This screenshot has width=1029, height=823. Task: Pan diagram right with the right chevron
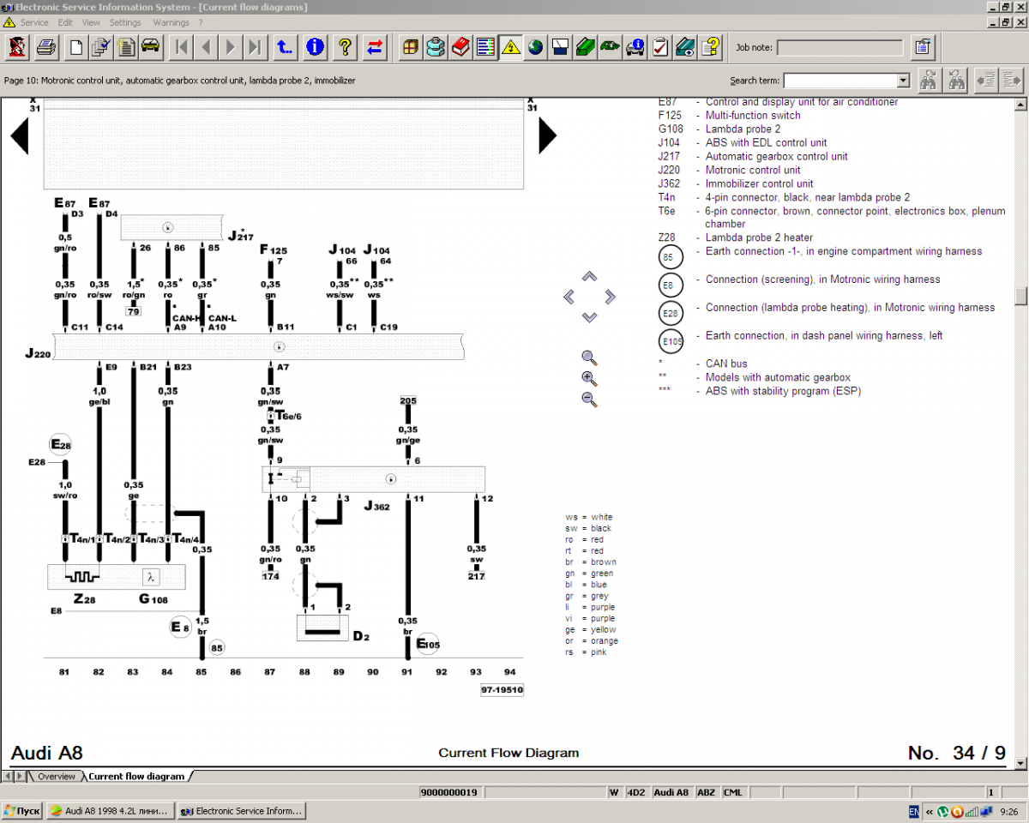point(610,297)
